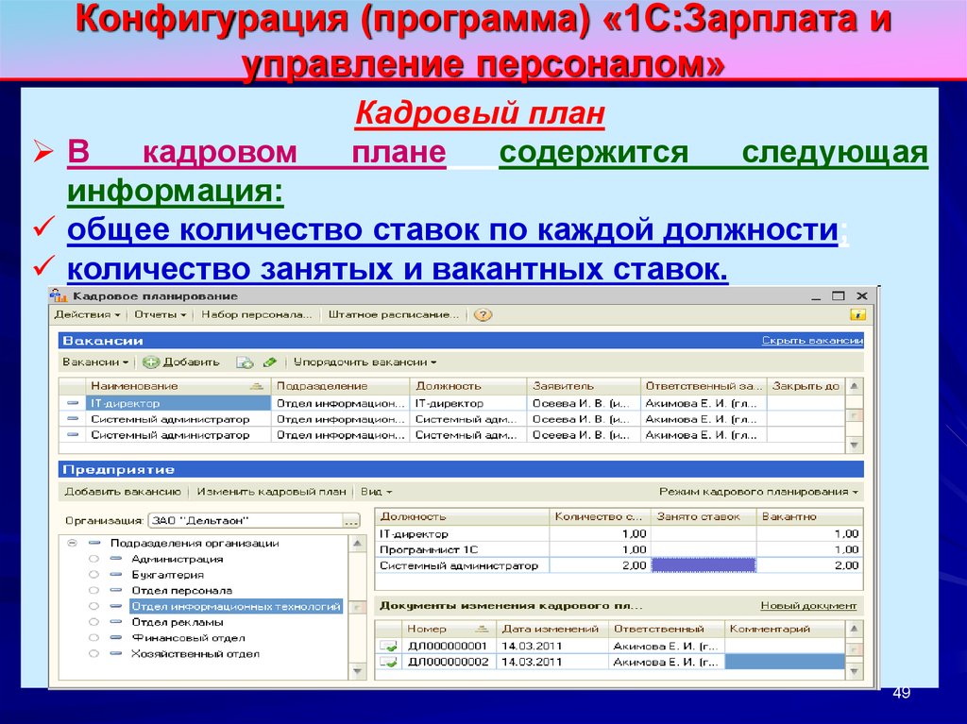Select Хозяйственный отдел tree item
The width and height of the screenshot is (967, 724).
[x=195, y=654]
